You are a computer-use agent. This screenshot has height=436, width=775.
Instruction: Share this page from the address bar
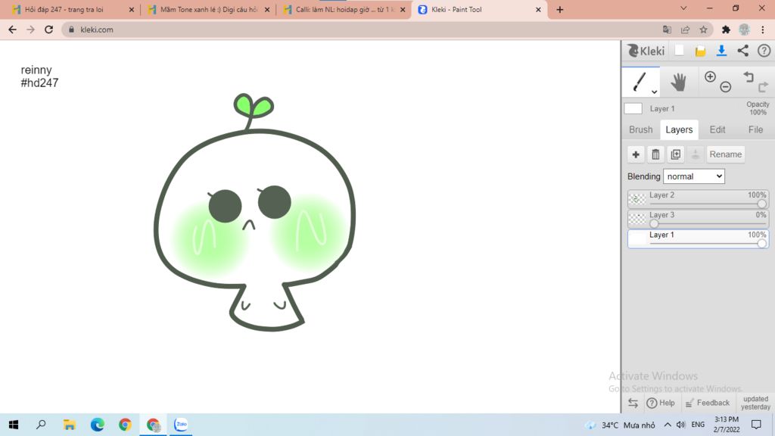point(685,30)
